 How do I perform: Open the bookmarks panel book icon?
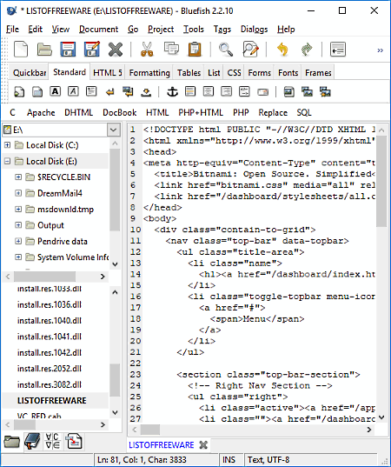click(32, 441)
